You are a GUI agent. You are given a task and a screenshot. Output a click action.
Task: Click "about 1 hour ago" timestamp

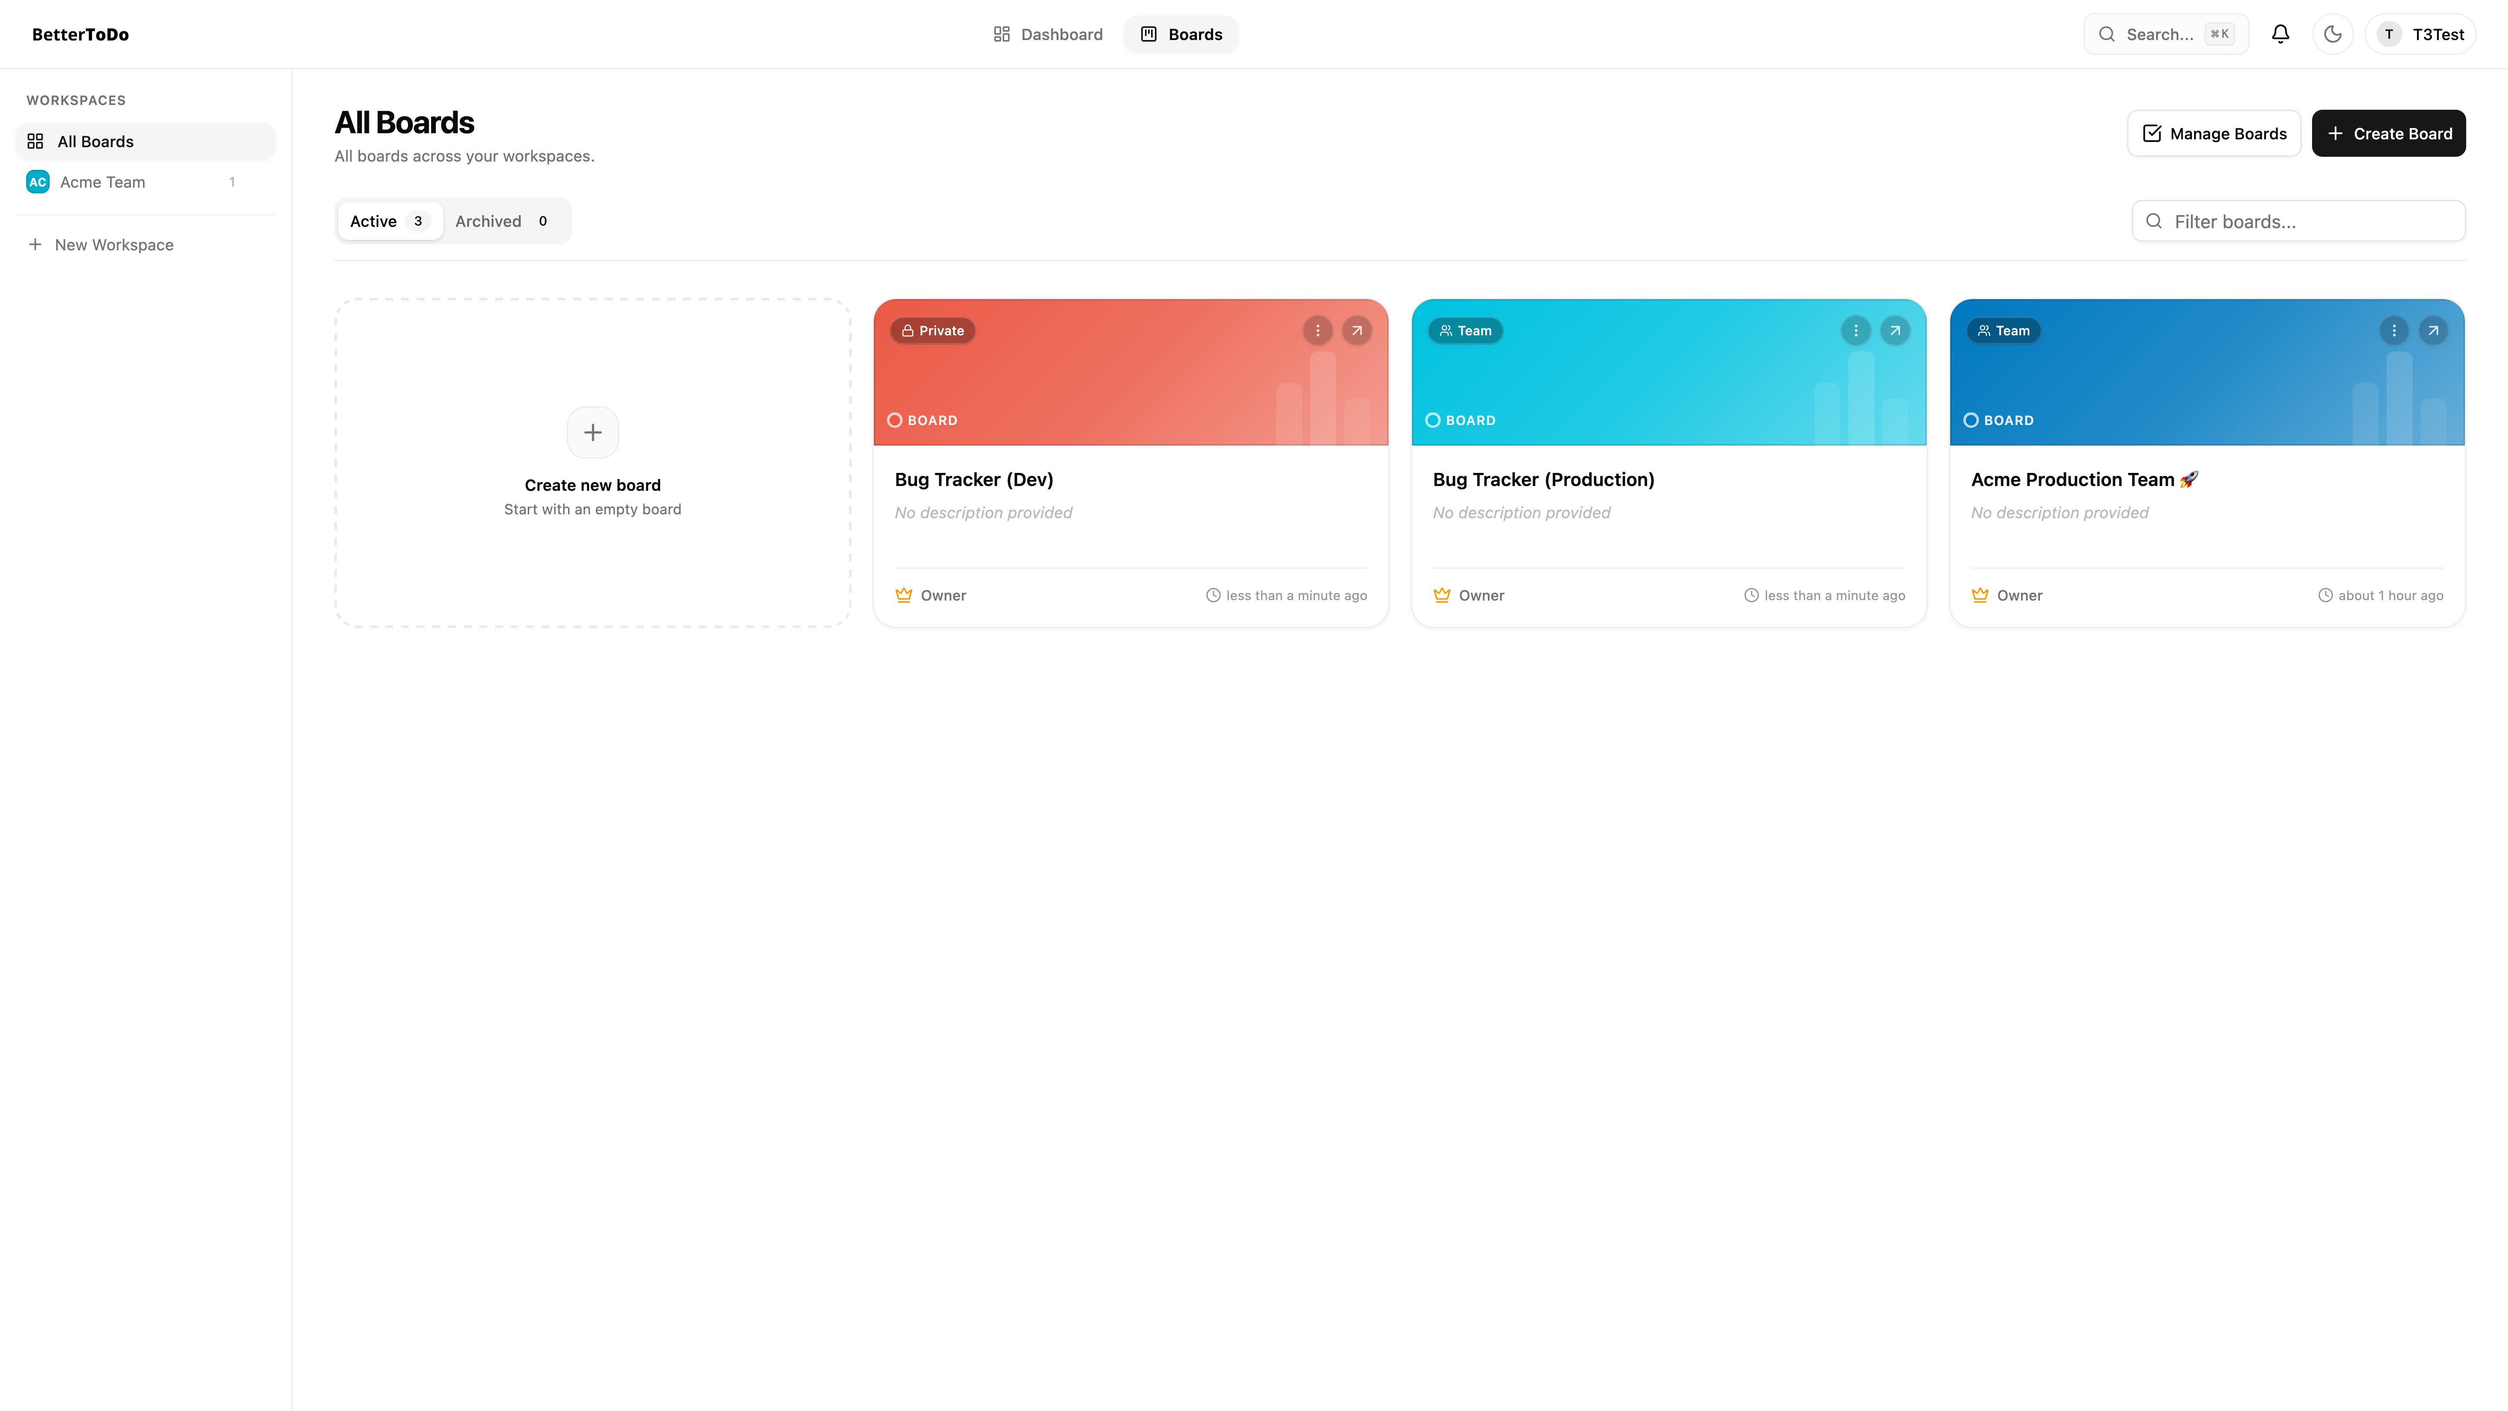pyautogui.click(x=2391, y=595)
